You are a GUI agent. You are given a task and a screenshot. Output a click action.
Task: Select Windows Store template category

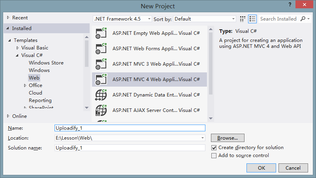tap(46, 63)
